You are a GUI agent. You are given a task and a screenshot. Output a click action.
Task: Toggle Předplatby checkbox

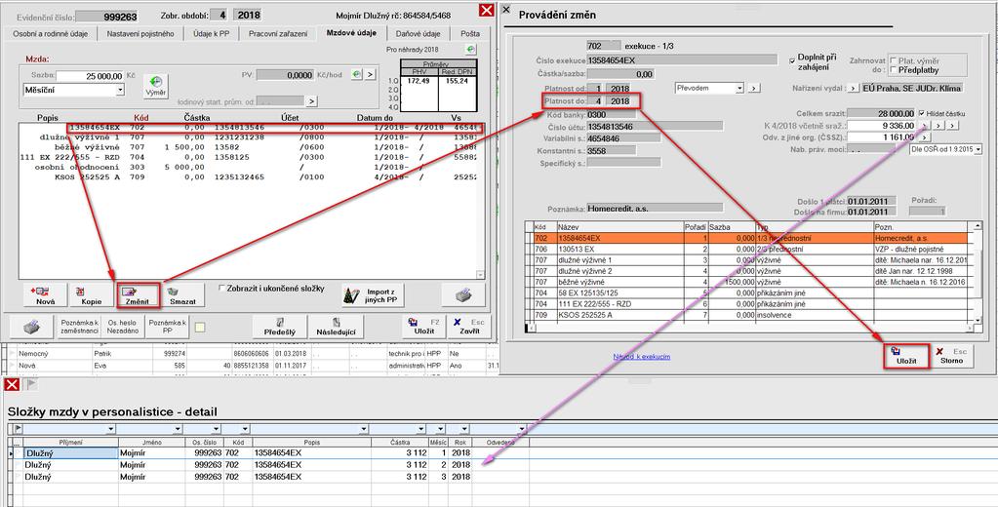[x=895, y=69]
